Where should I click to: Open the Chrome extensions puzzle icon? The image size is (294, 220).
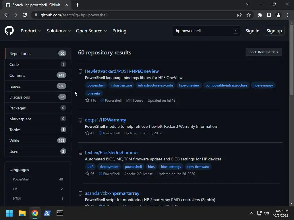pos(260,15)
